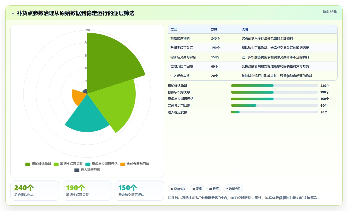This screenshot has height=211, width=348.
Task: Click description 试点前纳入库存治理范围的全部物料
Action: click(x=267, y=39)
